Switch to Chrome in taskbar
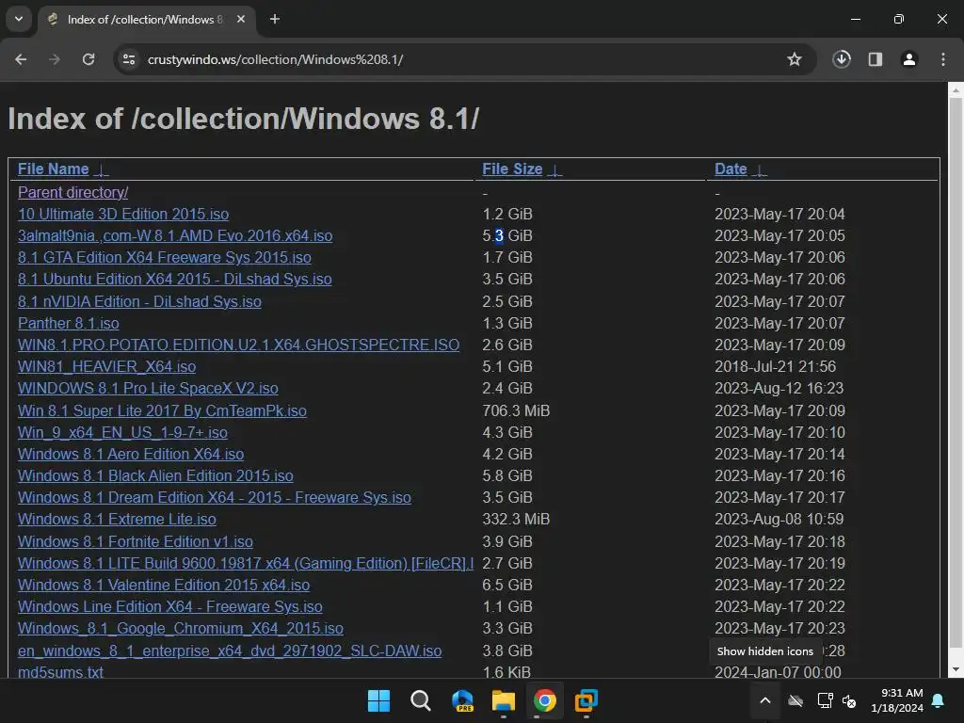Image resolution: width=964 pixels, height=723 pixels. pyautogui.click(x=545, y=700)
